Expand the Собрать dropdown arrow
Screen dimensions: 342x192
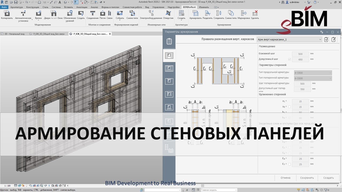[x=120, y=21]
